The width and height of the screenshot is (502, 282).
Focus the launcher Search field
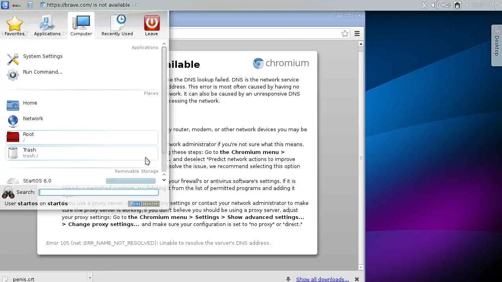point(98,192)
